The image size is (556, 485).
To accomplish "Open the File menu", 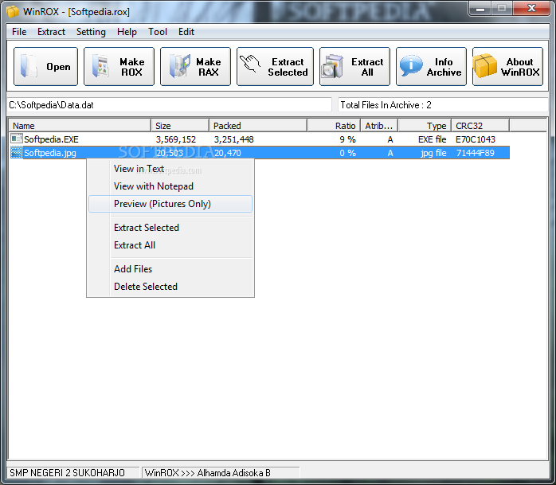I will point(19,32).
